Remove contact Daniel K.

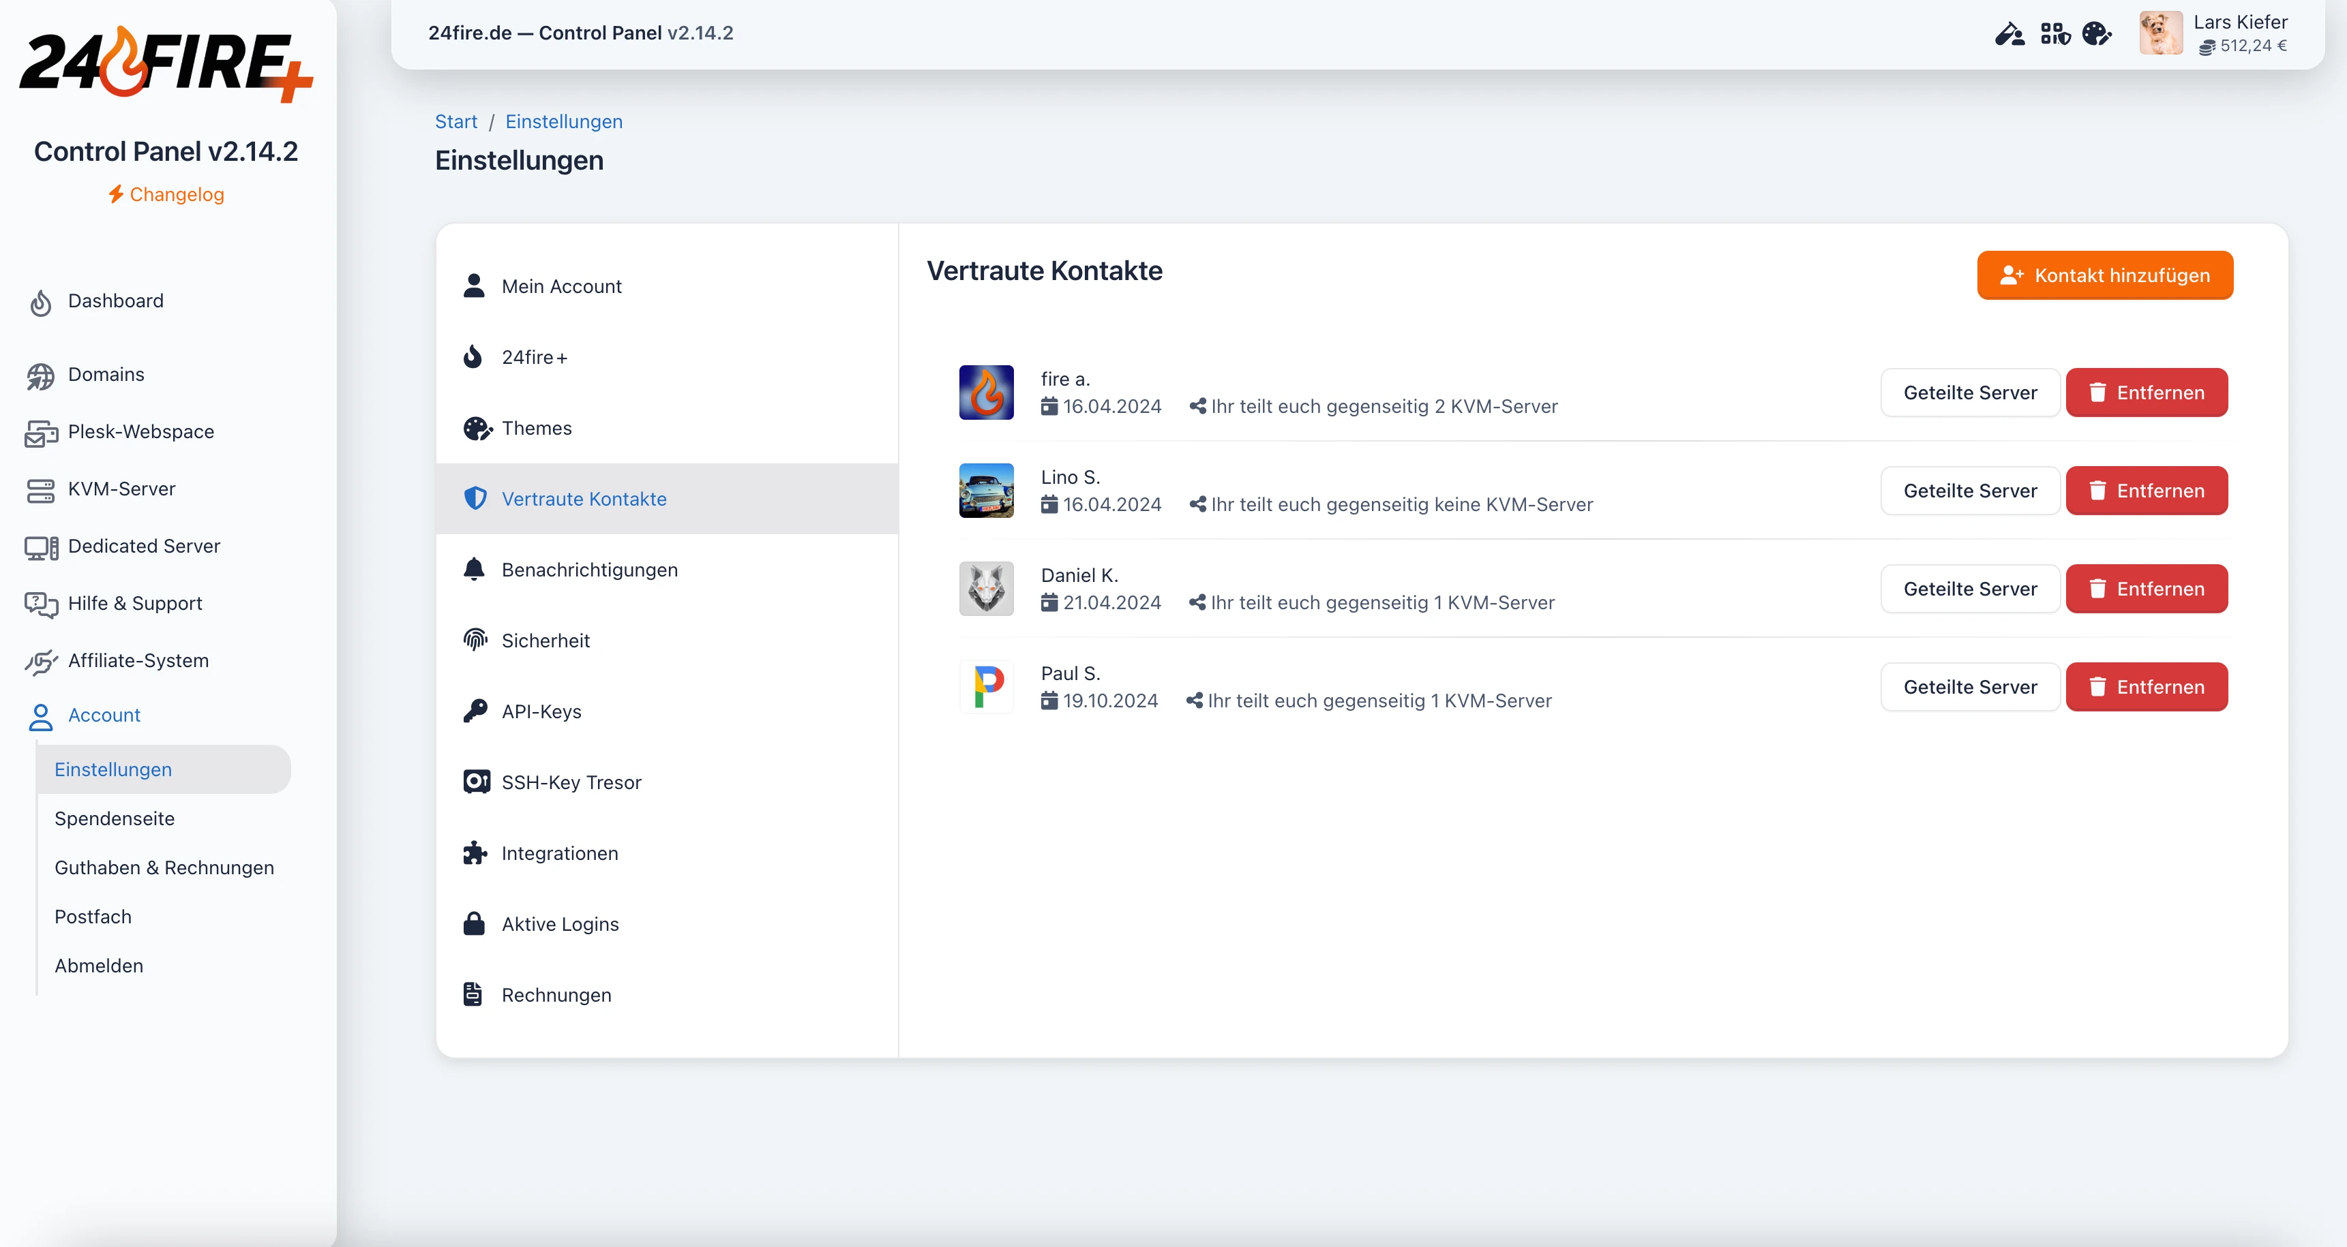(2147, 589)
